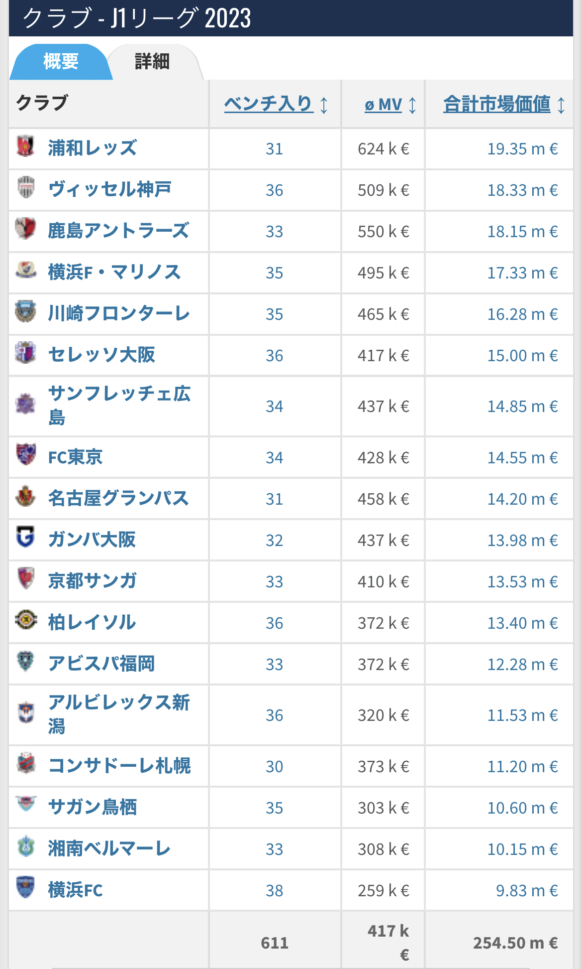
Task: Click the Nagoya Grampus crest icon
Action: [x=26, y=496]
